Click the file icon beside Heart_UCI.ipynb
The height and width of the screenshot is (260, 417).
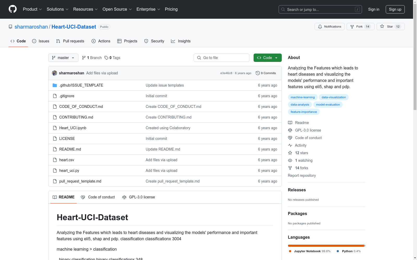pyautogui.click(x=55, y=128)
